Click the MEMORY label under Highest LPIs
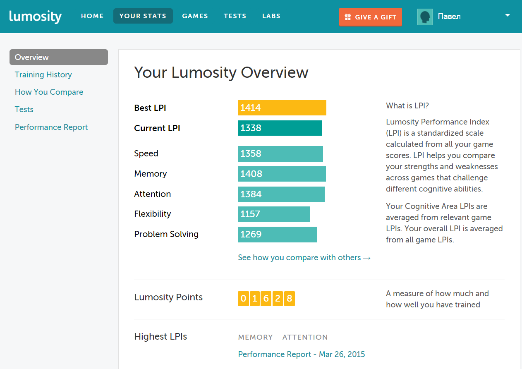The width and height of the screenshot is (522, 369). pos(256,337)
